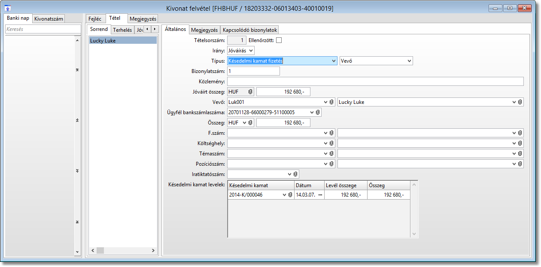Image resolution: width=541 pixels, height=267 pixels.
Task: Click paperclip icon next to Jóváírt összeg HUF
Action: [251, 92]
